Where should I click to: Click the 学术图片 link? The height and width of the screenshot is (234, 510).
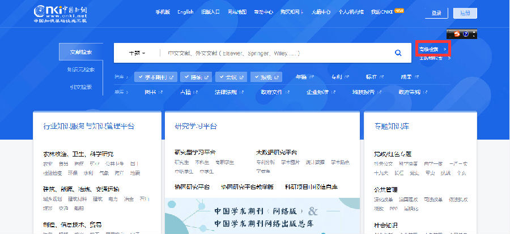(x=291, y=162)
